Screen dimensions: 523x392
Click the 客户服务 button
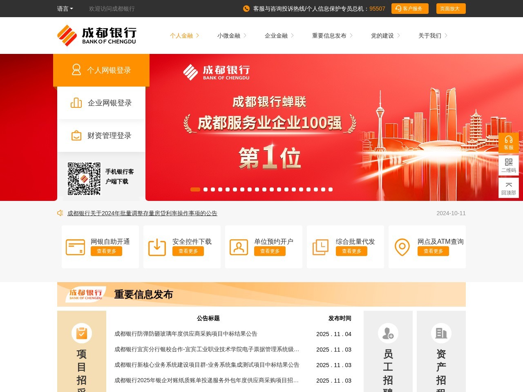tap(410, 9)
